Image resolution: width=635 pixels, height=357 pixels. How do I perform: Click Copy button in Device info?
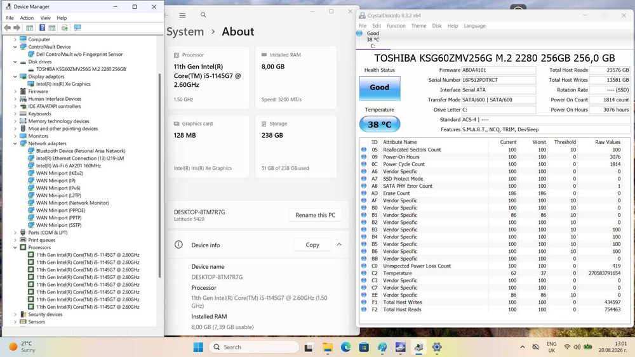tap(312, 245)
